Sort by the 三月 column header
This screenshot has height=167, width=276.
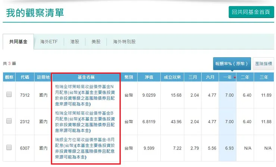click(x=193, y=77)
